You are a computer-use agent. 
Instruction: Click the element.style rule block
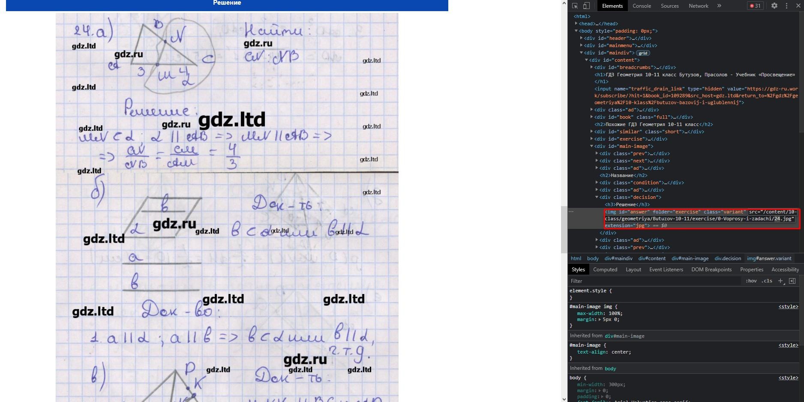coord(684,294)
